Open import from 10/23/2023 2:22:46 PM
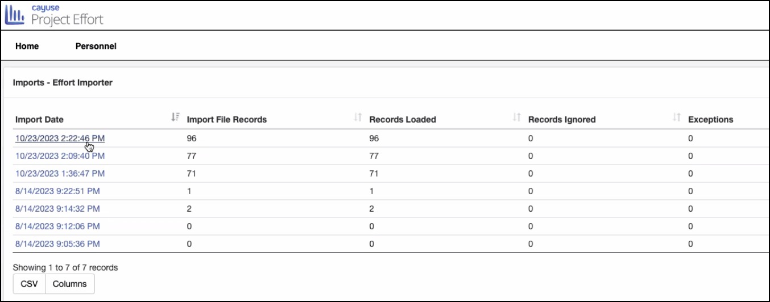The image size is (770, 302). (60, 138)
